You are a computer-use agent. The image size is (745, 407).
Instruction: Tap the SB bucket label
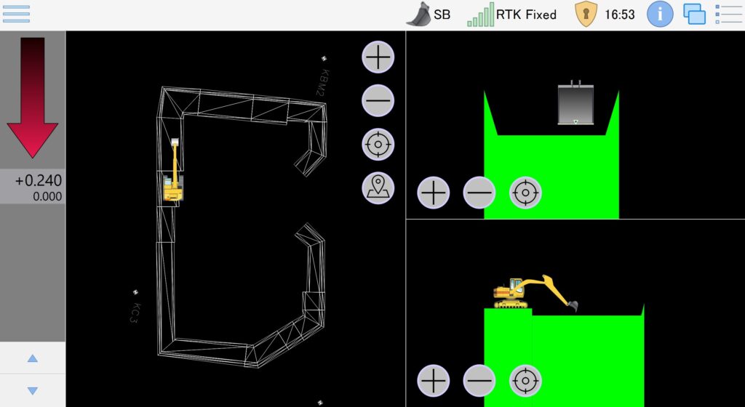pyautogui.click(x=442, y=15)
